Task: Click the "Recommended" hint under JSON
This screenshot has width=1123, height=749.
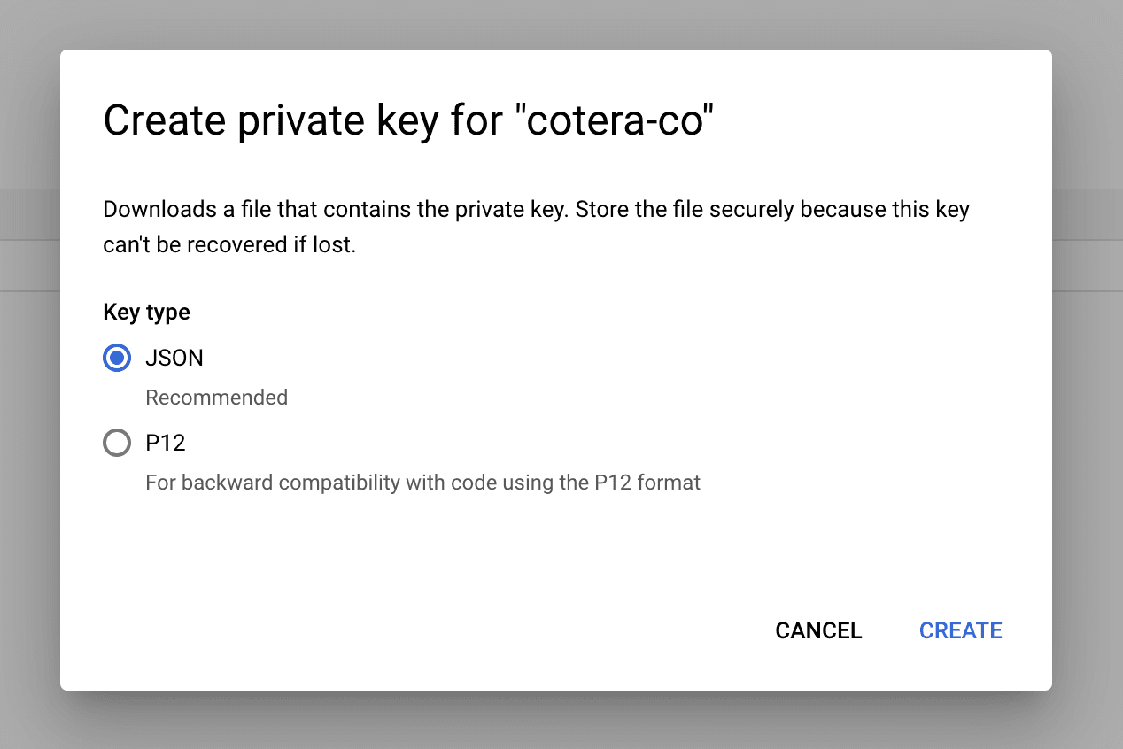Action: pos(216,398)
